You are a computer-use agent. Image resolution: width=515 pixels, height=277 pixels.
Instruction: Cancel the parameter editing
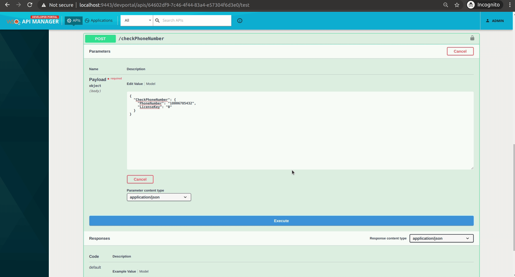140,179
